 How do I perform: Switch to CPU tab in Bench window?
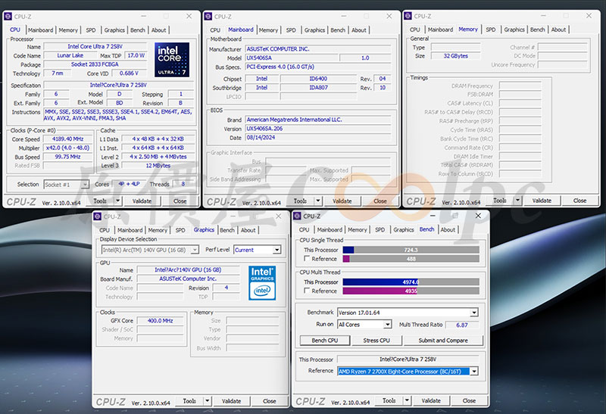(305, 230)
